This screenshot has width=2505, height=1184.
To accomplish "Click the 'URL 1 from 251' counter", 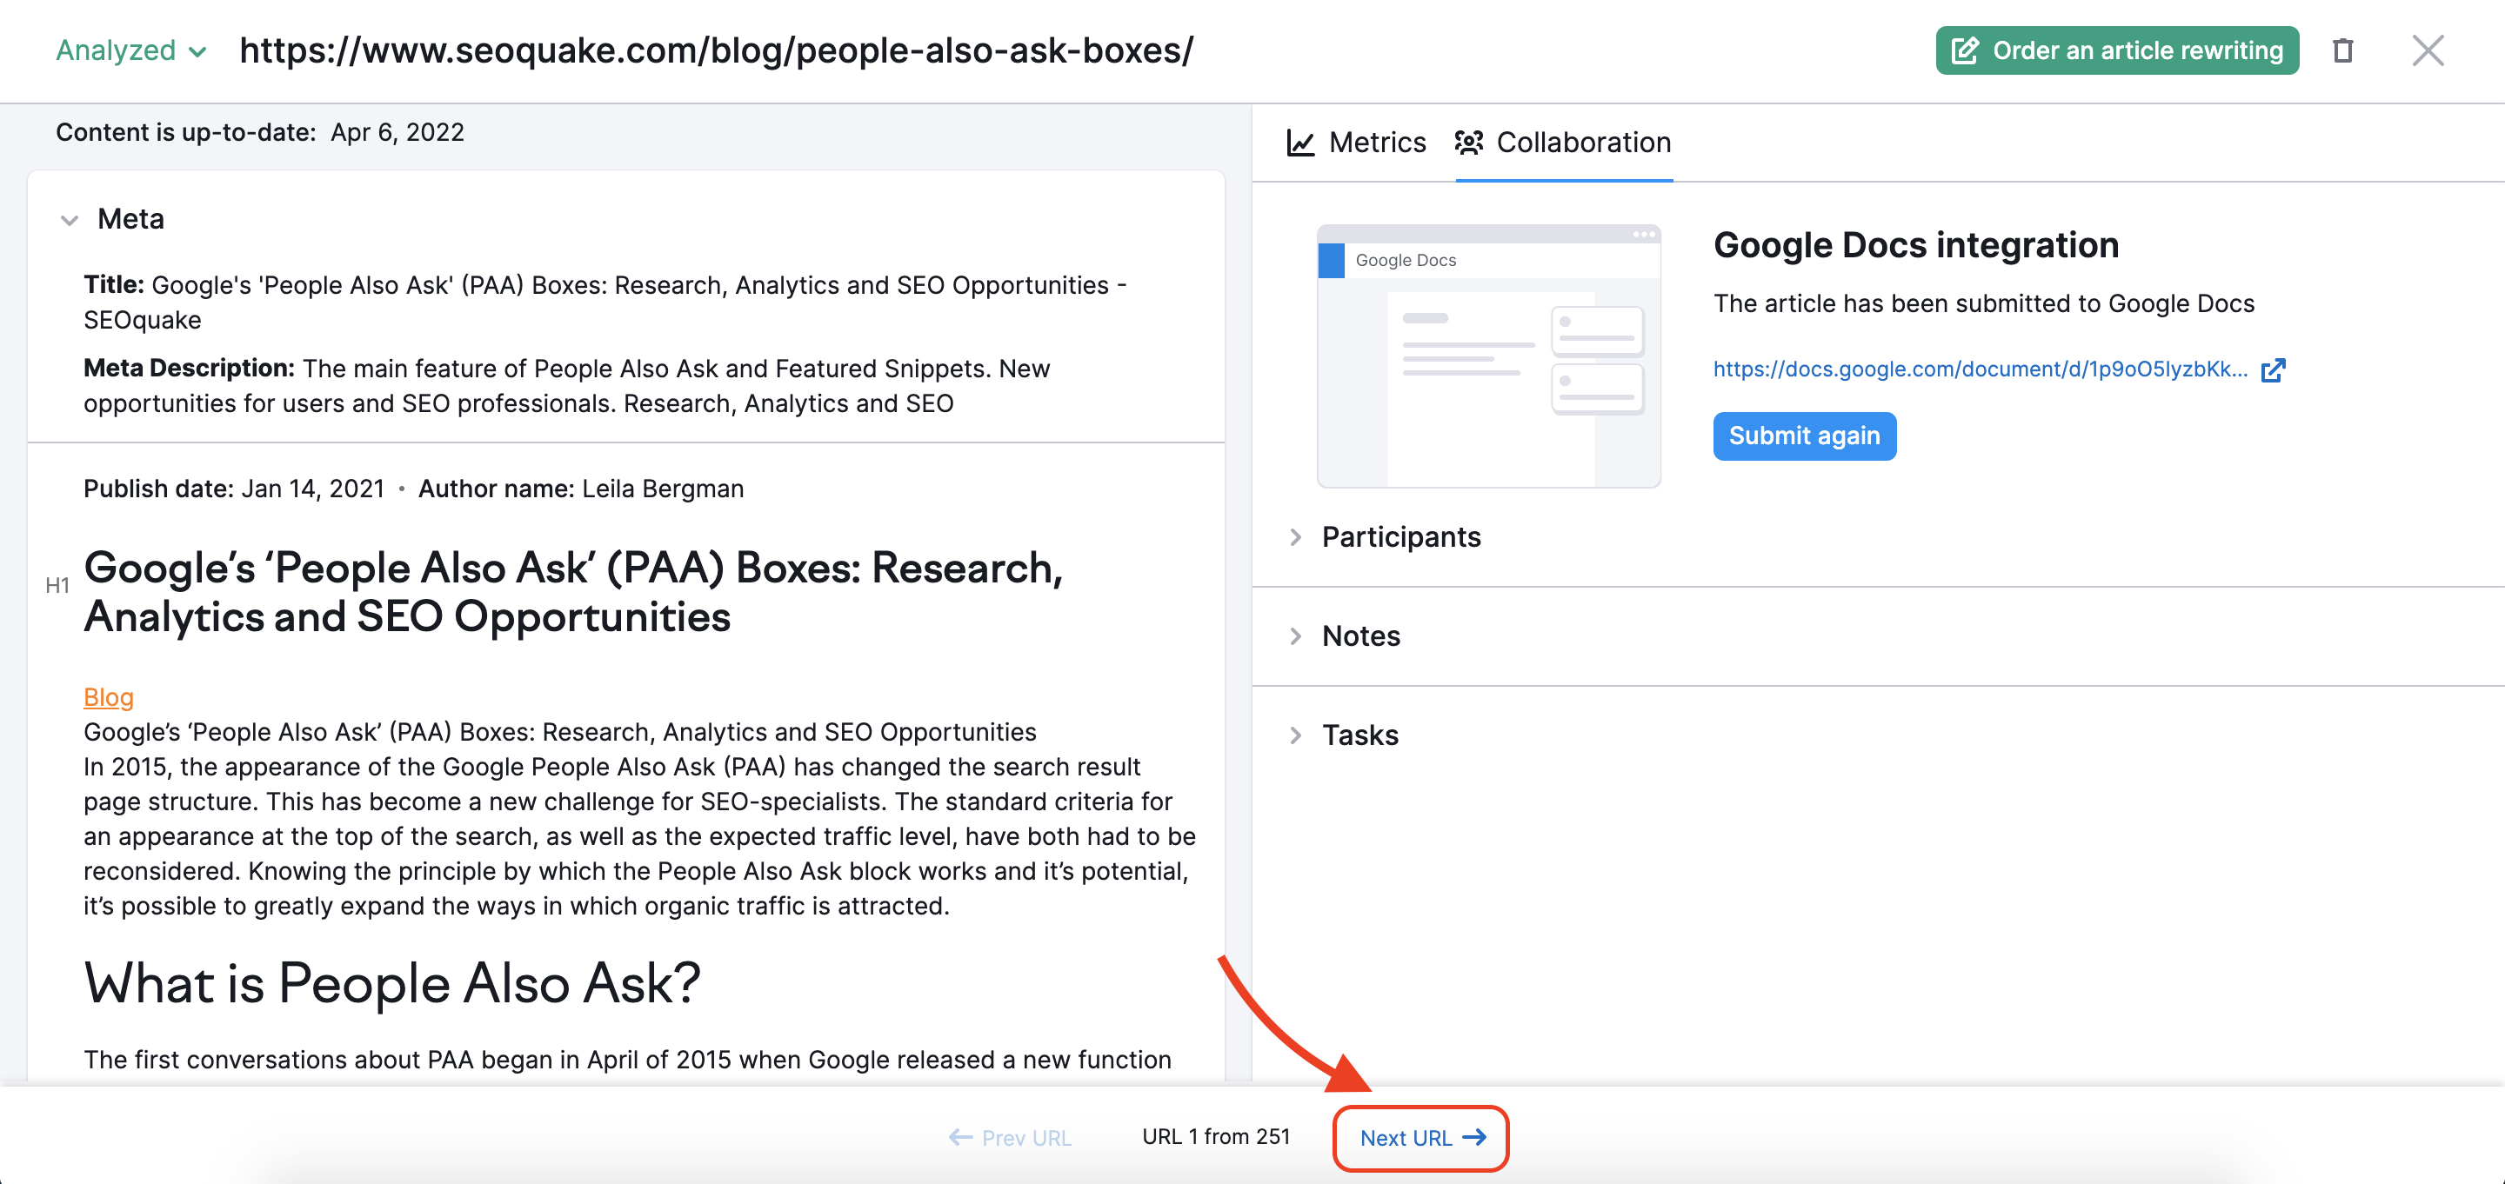I will point(1216,1137).
